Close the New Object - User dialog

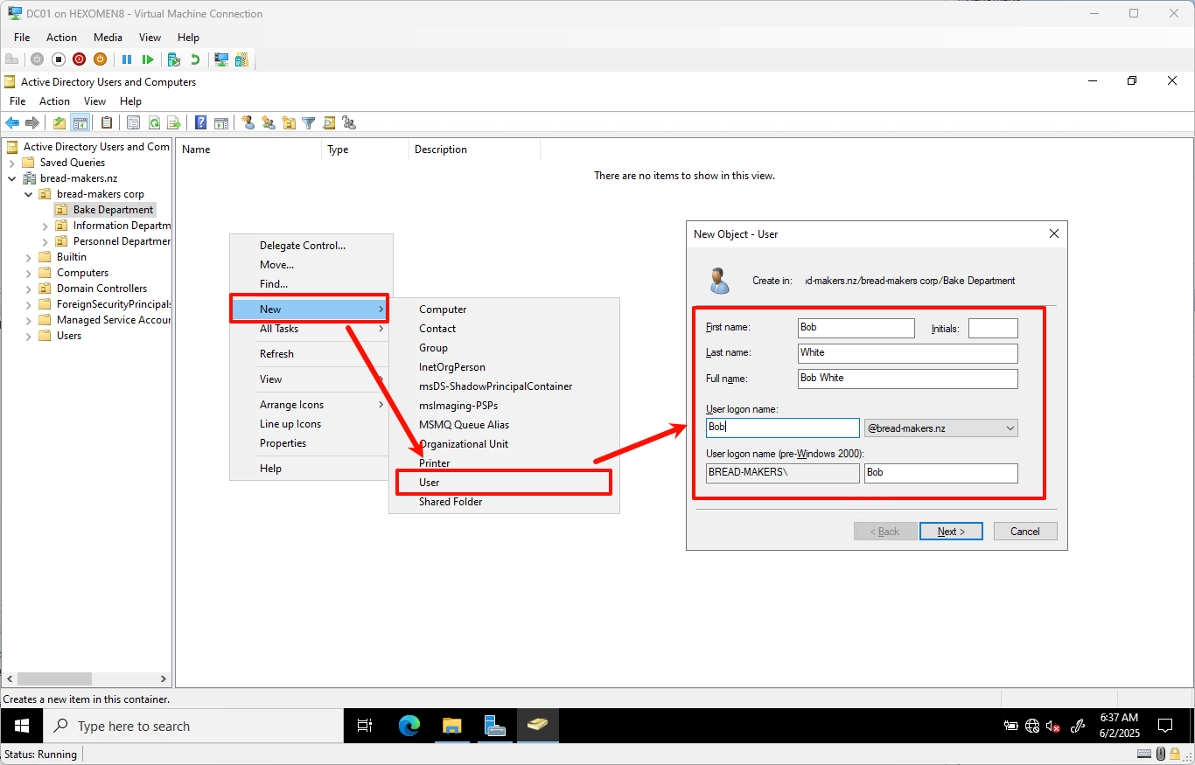1054,234
